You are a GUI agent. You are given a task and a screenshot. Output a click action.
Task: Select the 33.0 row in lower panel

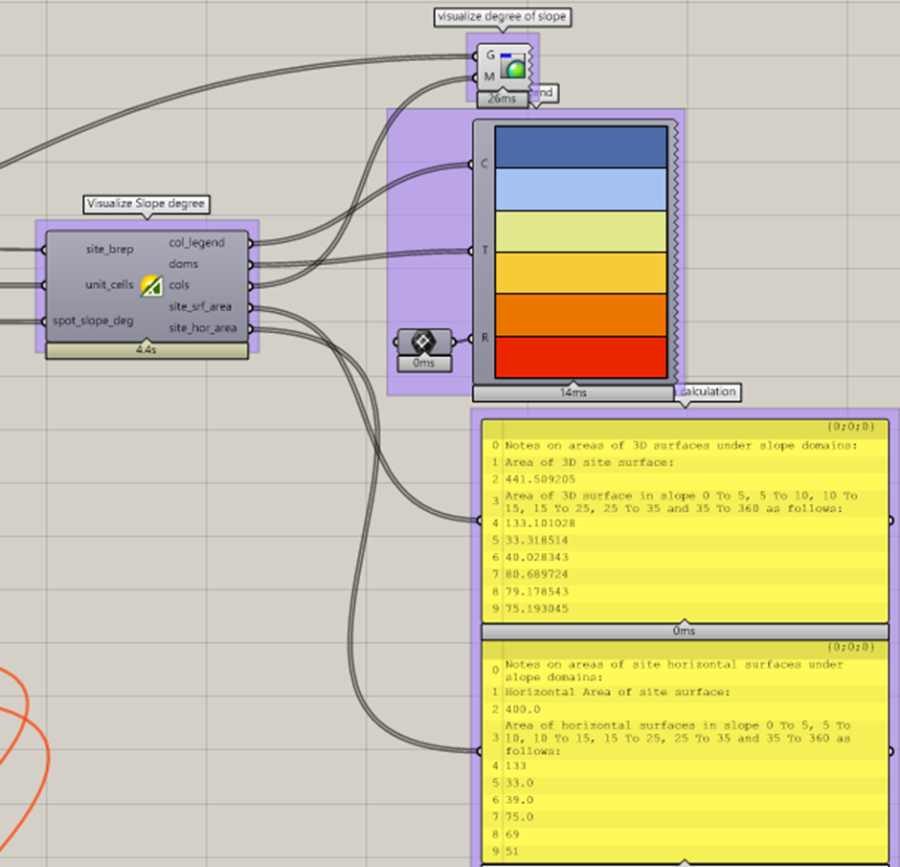(x=685, y=783)
